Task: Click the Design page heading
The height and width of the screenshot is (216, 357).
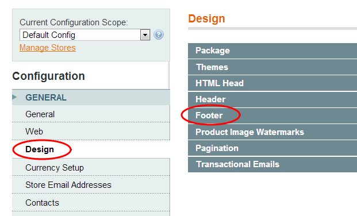Action: 206,18
